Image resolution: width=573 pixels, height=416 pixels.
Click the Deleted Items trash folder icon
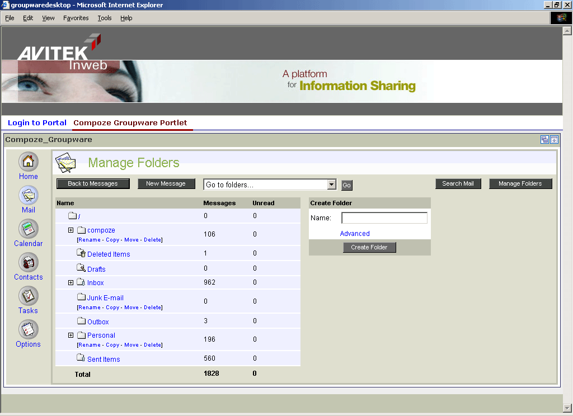pos(81,253)
